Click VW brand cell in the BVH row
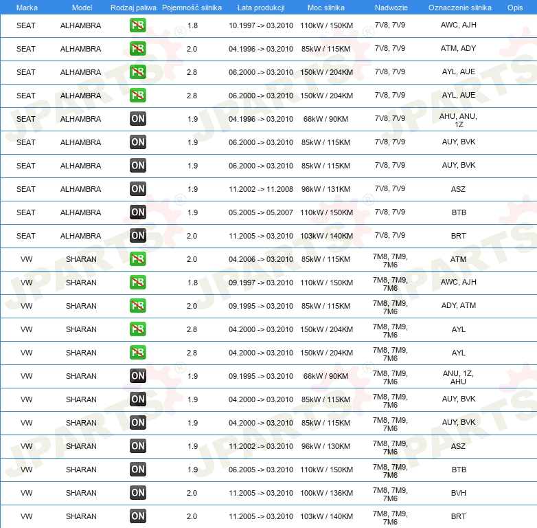The width and height of the screenshot is (537, 528). [26, 493]
